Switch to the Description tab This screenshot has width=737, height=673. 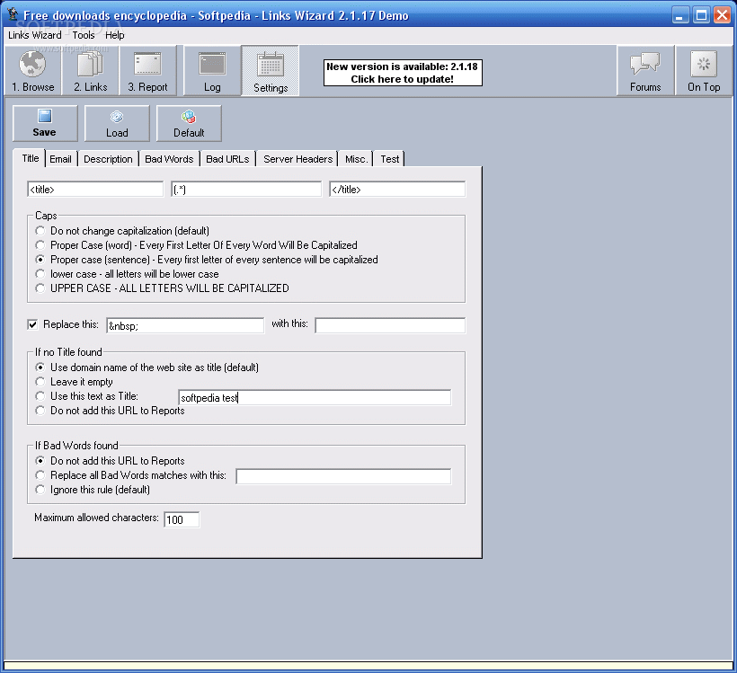click(x=108, y=159)
